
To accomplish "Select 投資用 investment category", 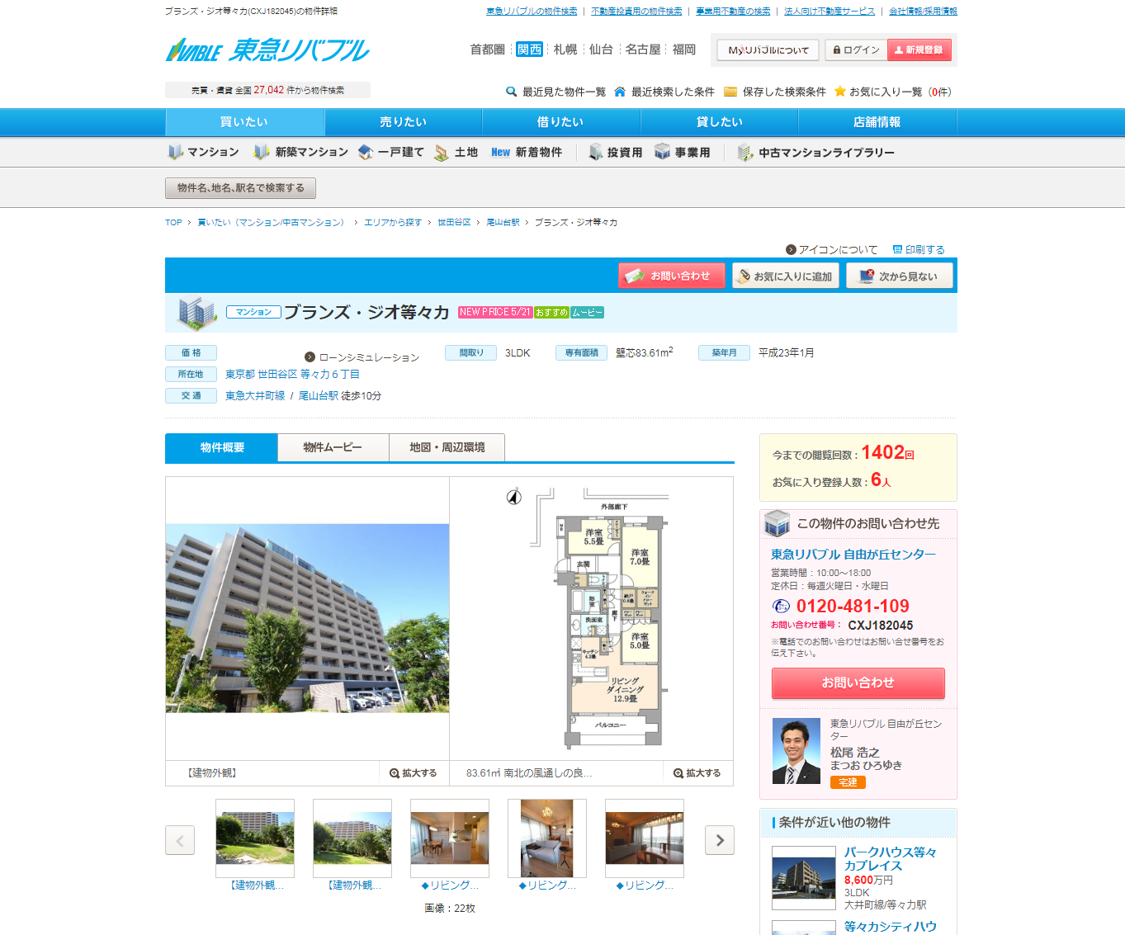I will click(616, 152).
